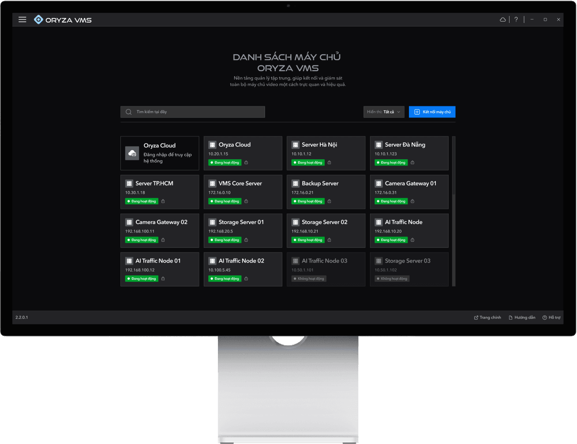Click Oryza Cloud login card
The image size is (577, 444).
point(160,153)
